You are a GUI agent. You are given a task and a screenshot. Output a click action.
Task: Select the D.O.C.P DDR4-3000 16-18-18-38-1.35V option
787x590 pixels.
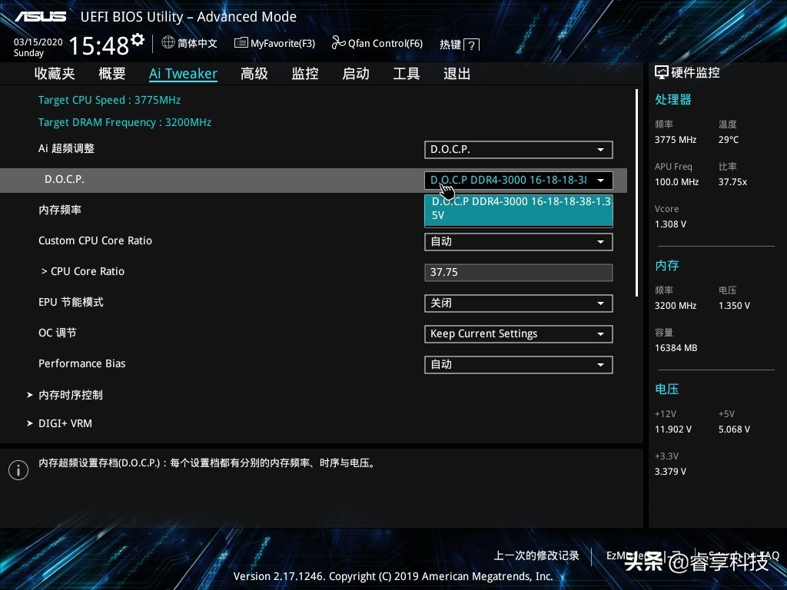pos(518,209)
